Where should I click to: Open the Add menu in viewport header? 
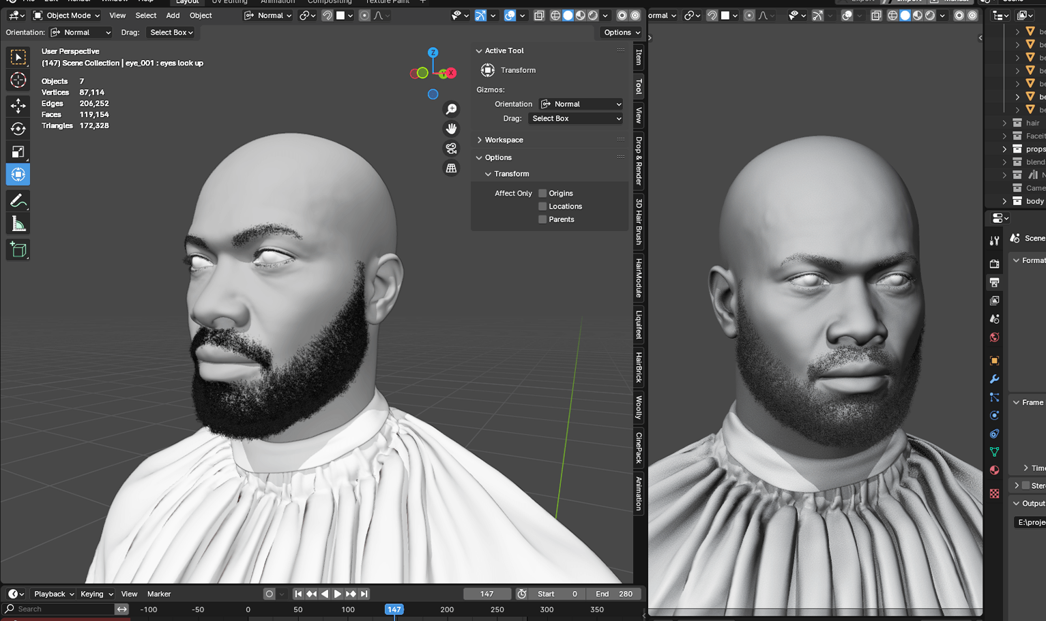point(173,15)
